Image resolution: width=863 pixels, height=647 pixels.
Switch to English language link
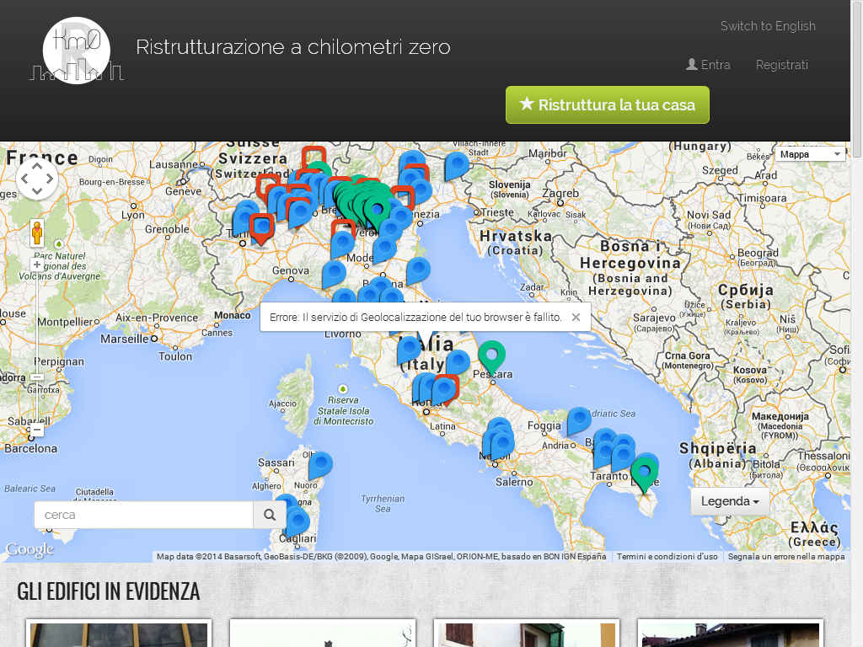point(768,26)
